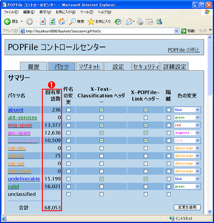
Task: Click the Forward arrow icon
Action: point(29,21)
